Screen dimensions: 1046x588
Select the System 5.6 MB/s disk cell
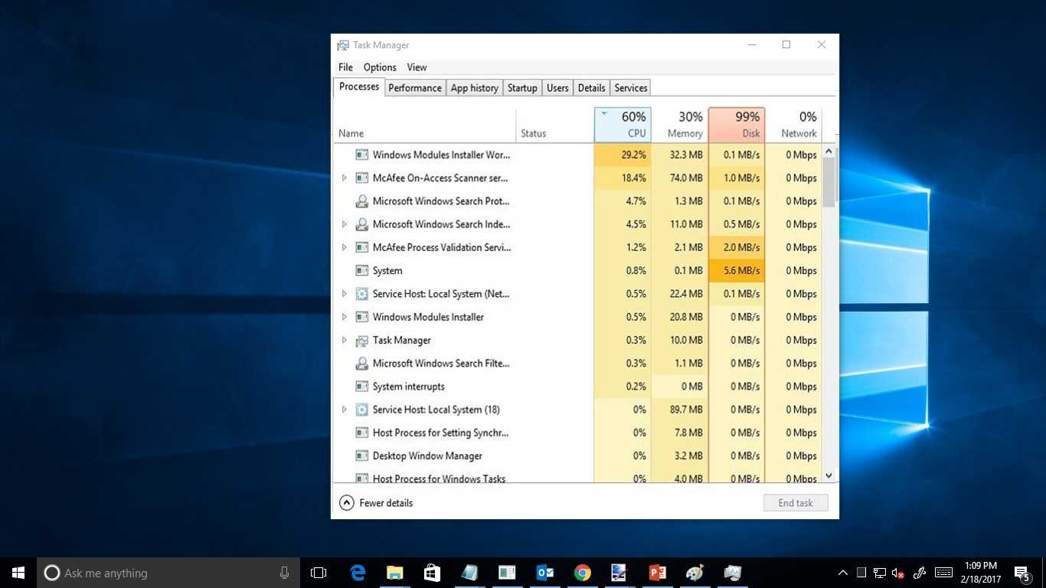tap(737, 270)
